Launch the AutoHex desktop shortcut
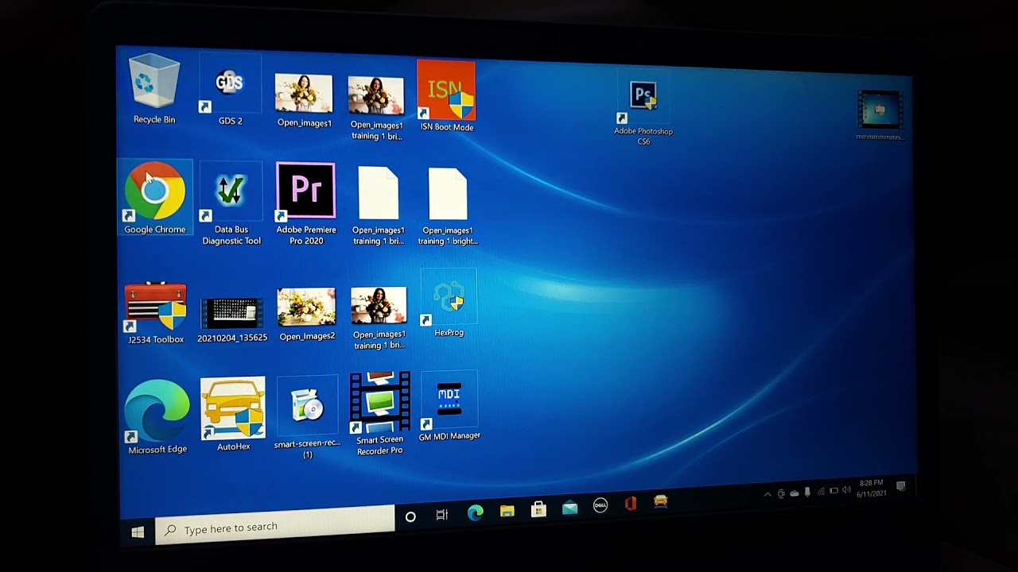The height and width of the screenshot is (572, 1018). [x=233, y=414]
